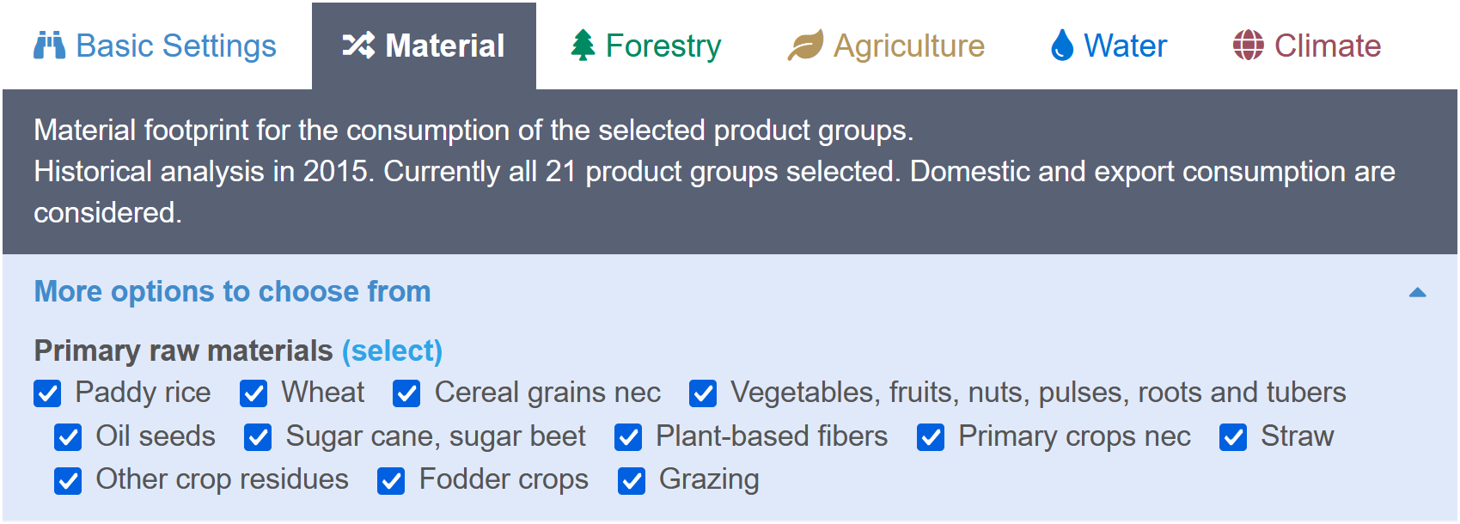1460x524 pixels.
Task: Go to the Water tab
Action: [1109, 46]
